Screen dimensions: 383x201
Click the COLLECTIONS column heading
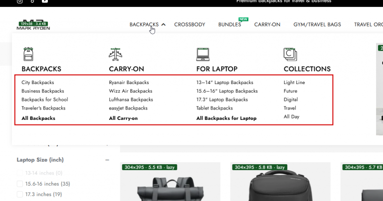click(x=307, y=69)
